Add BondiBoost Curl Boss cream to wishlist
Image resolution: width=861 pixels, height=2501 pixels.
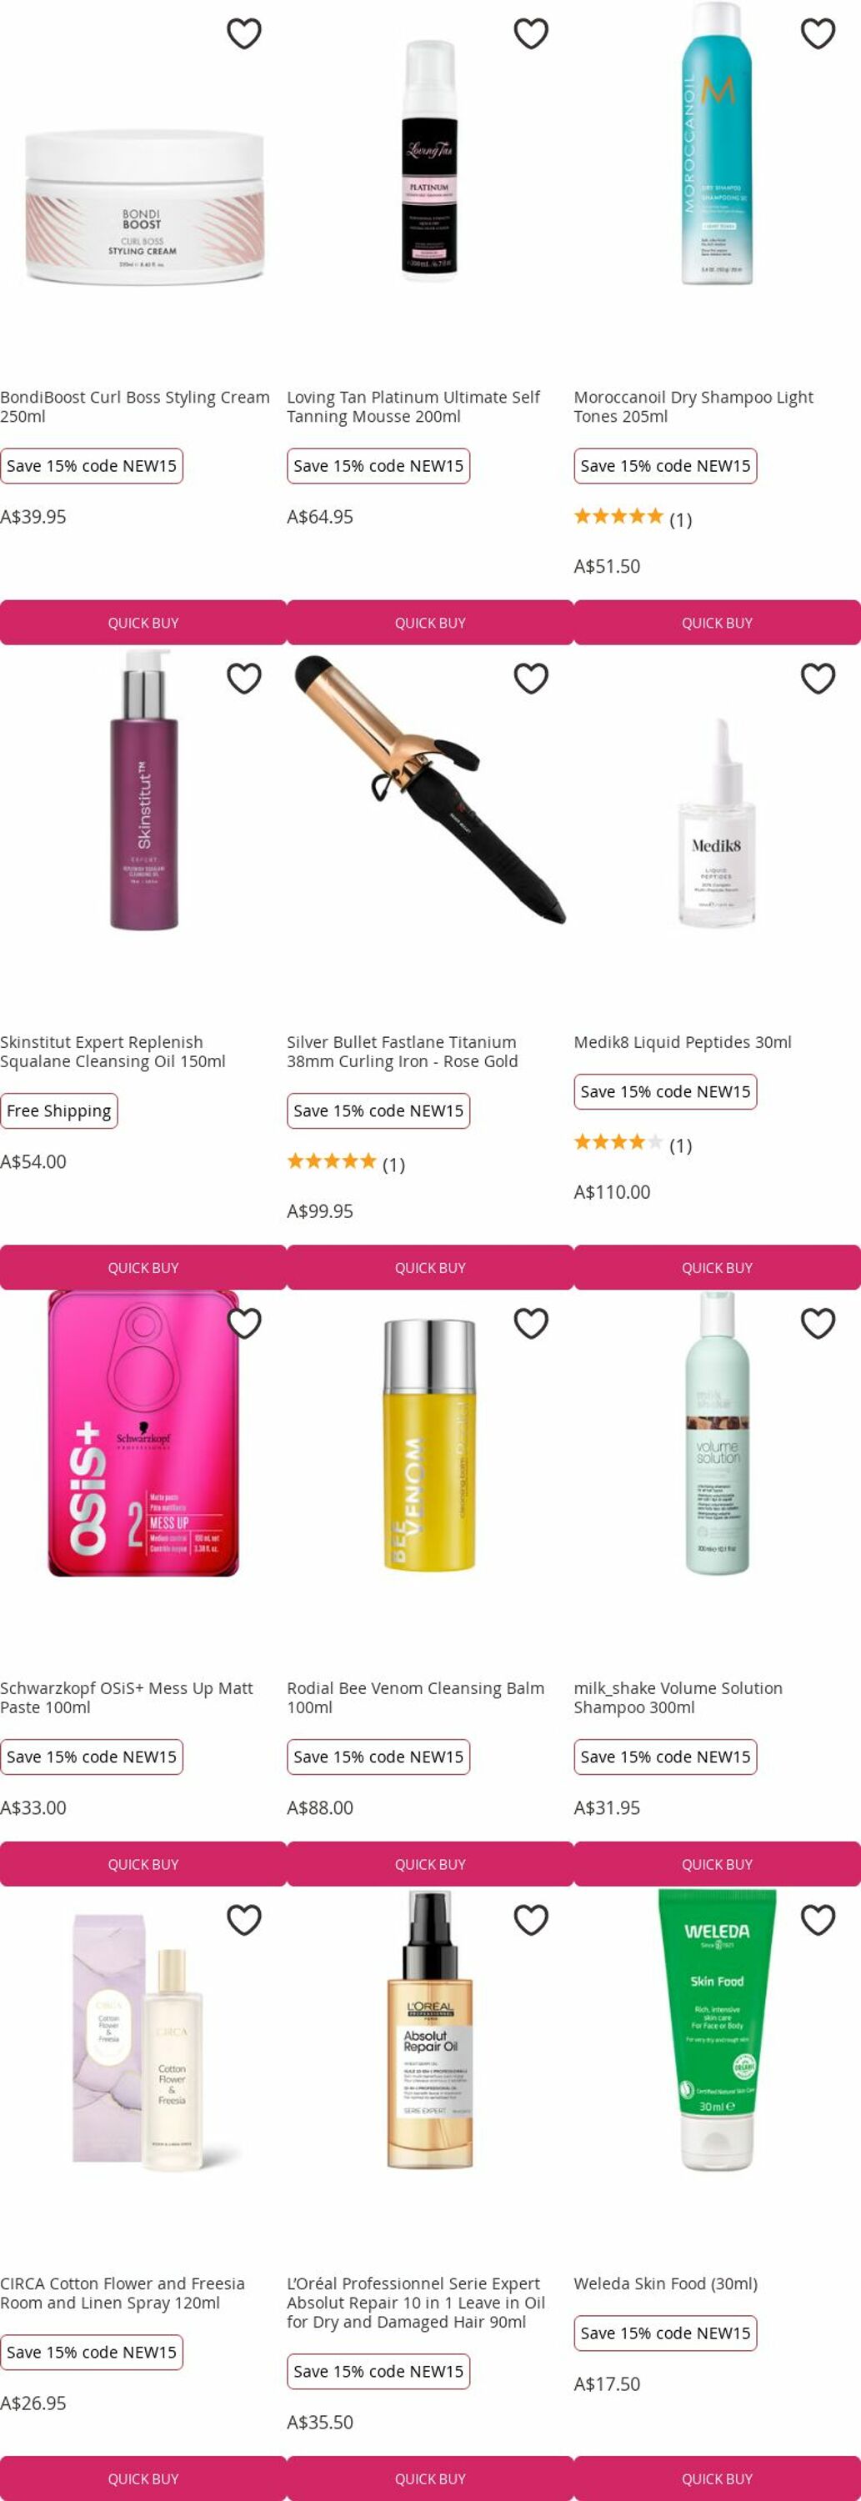(x=243, y=34)
